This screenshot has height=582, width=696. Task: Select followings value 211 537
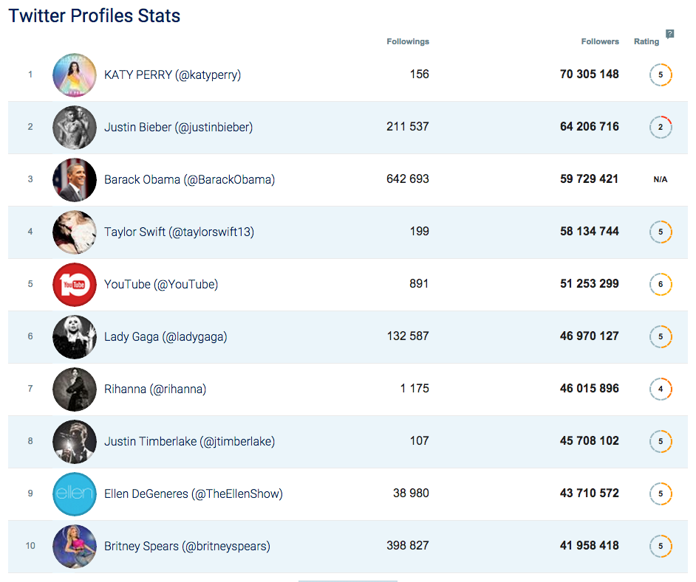coord(408,126)
